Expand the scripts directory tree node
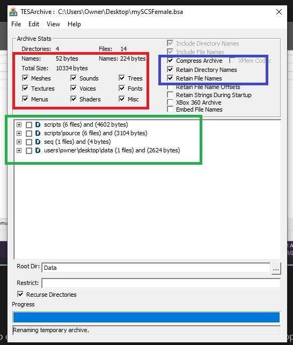This screenshot has width=293, height=345. (19, 125)
